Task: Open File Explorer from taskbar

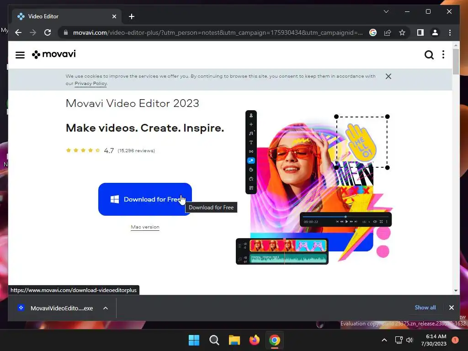Action: point(234,340)
